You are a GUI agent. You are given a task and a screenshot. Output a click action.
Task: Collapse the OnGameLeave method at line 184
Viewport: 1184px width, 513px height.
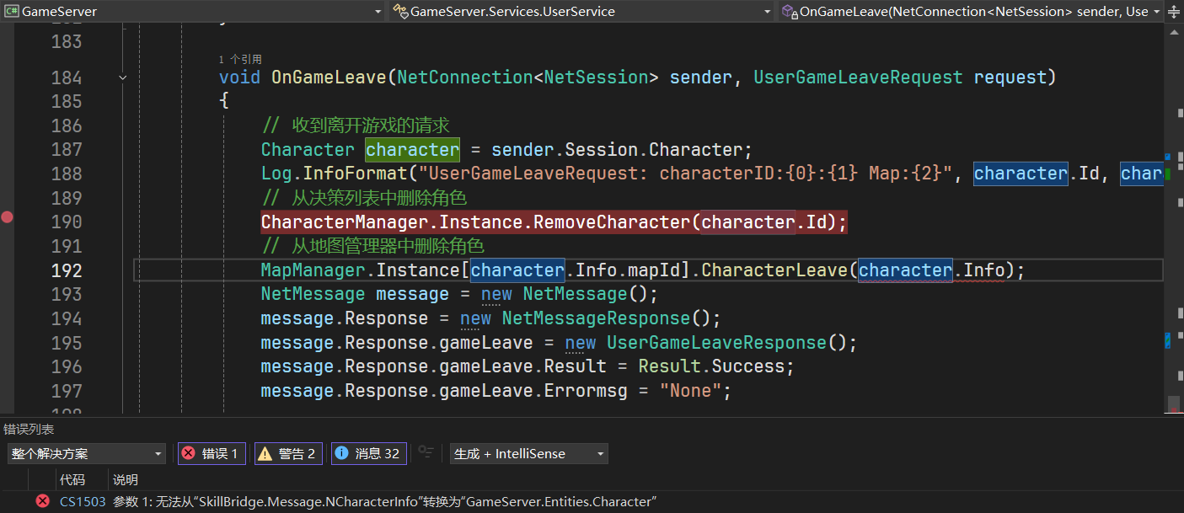pyautogui.click(x=124, y=77)
